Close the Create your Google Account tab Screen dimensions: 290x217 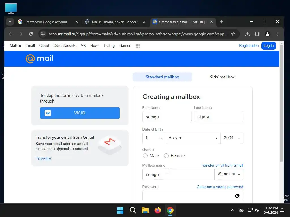(77, 22)
